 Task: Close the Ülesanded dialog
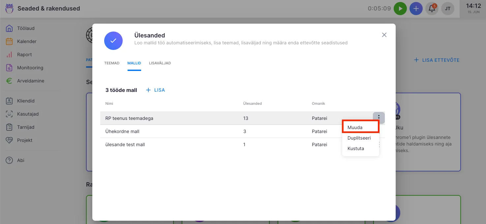click(x=384, y=35)
